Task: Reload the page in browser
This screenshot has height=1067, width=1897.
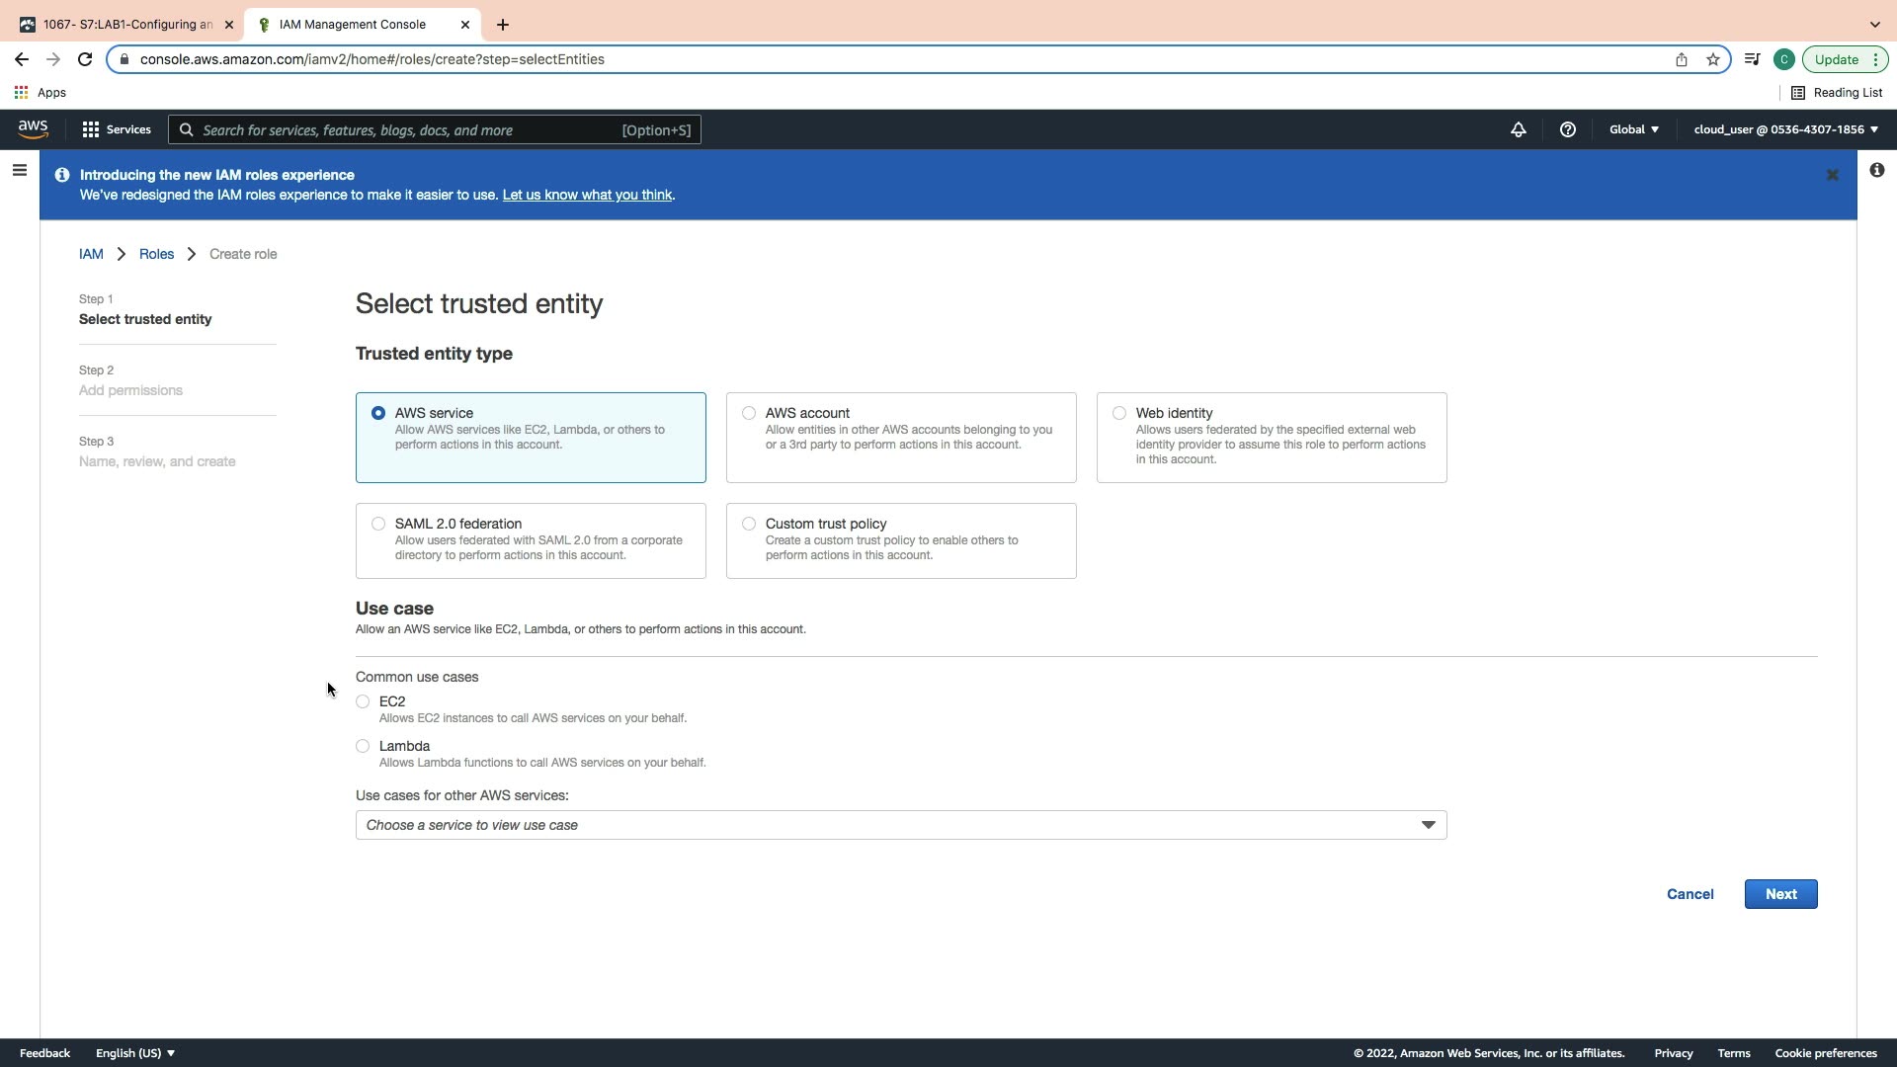Action: click(x=85, y=59)
